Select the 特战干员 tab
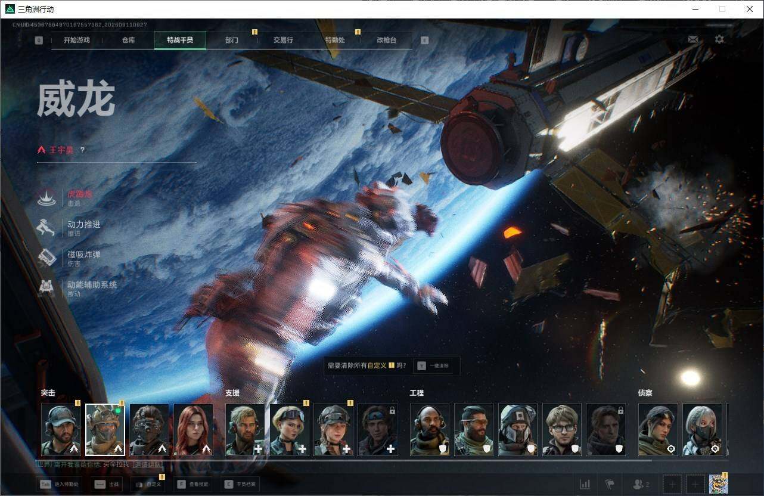The height and width of the screenshot is (496, 764). 180,41
